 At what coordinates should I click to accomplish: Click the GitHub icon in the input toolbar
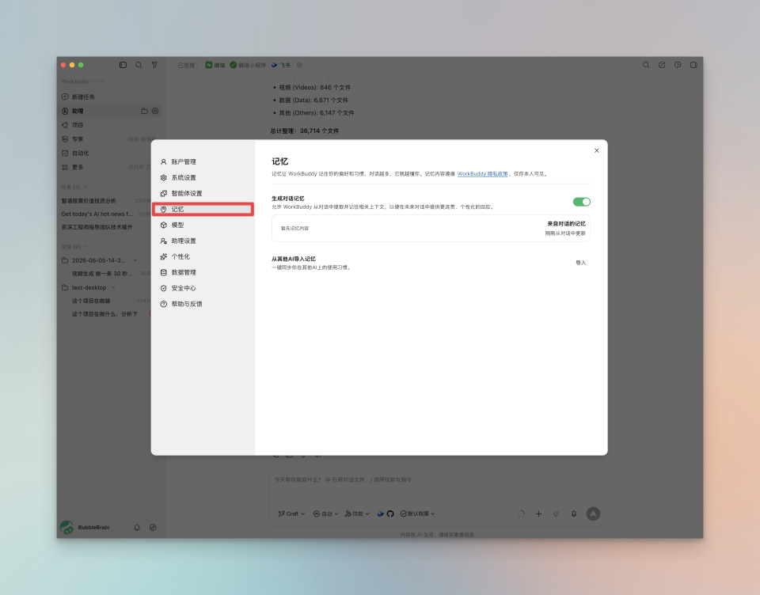390,514
